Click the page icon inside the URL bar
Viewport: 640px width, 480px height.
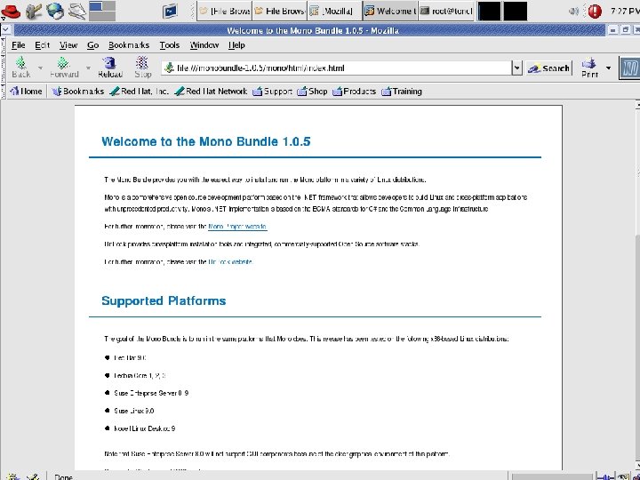click(169, 68)
